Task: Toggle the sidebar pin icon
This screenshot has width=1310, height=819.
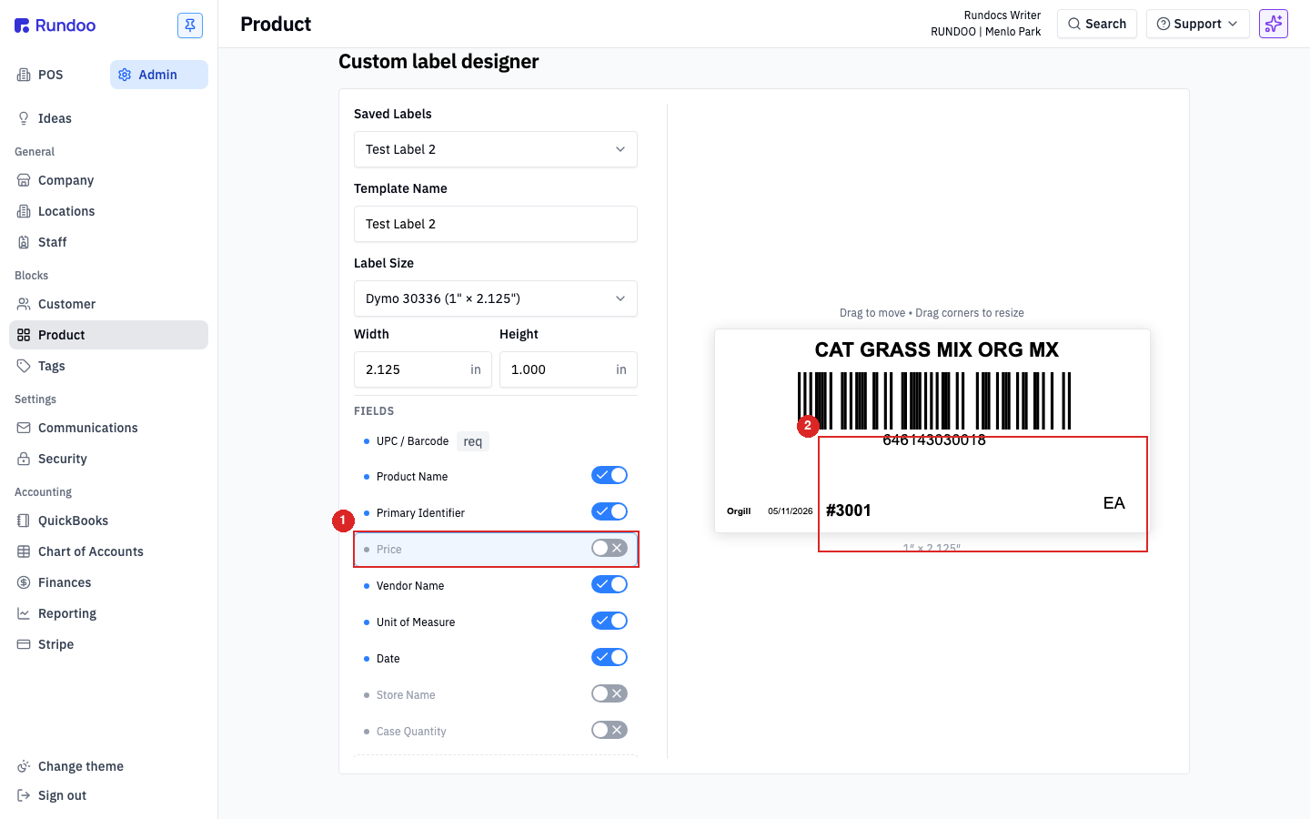Action: pos(190,25)
